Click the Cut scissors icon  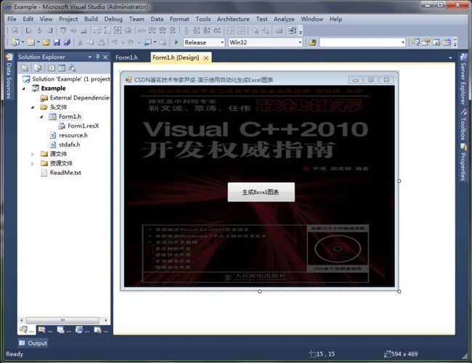coord(80,42)
